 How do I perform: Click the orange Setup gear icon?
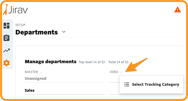click(7, 63)
